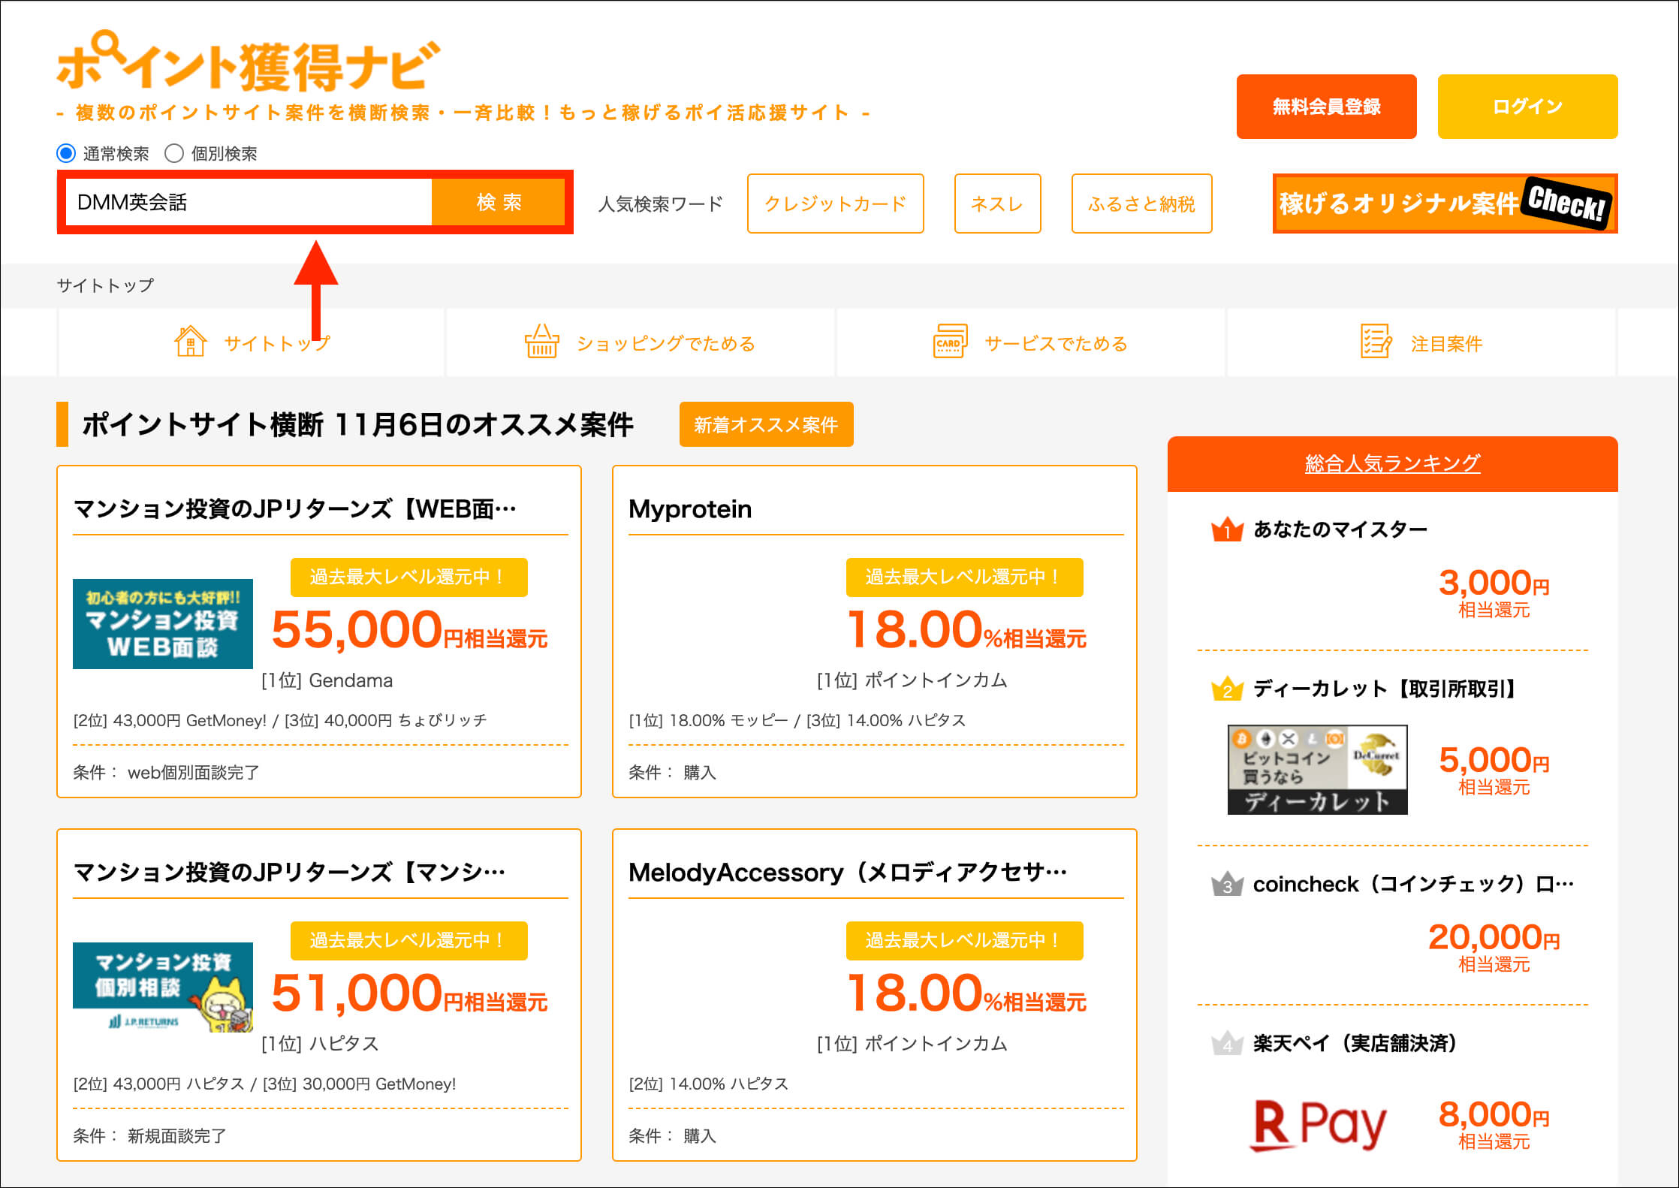1679x1188 pixels.
Task: Click the 55,000円相当還元 amount
Action: click(409, 629)
